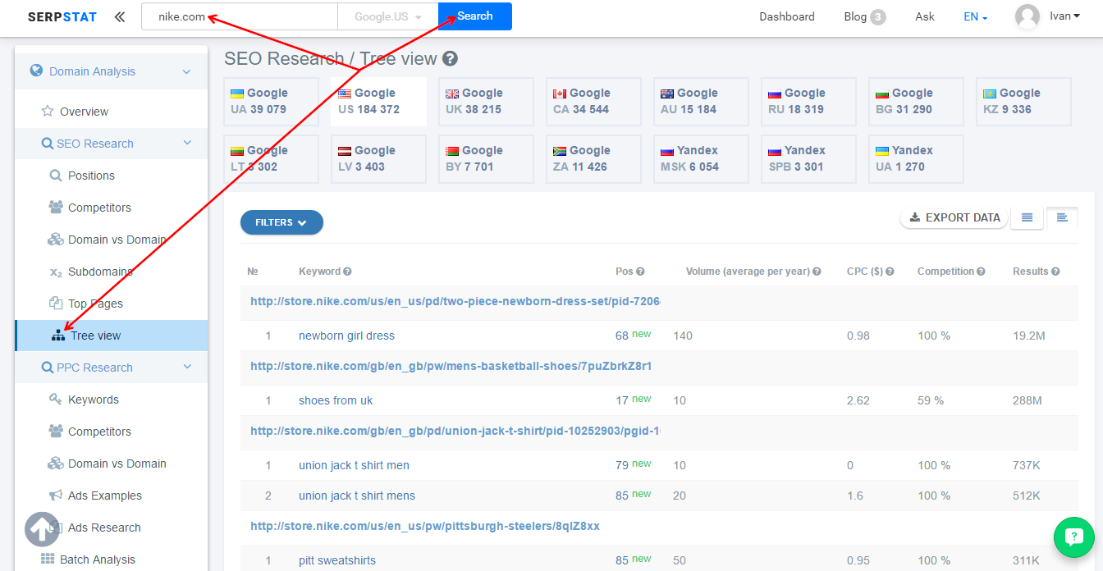Open the EN language dropdown
Image resolution: width=1103 pixels, height=571 pixels.
click(976, 16)
